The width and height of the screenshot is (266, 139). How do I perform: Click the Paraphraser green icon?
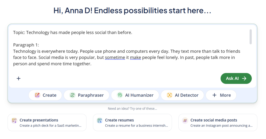[x=72, y=95]
